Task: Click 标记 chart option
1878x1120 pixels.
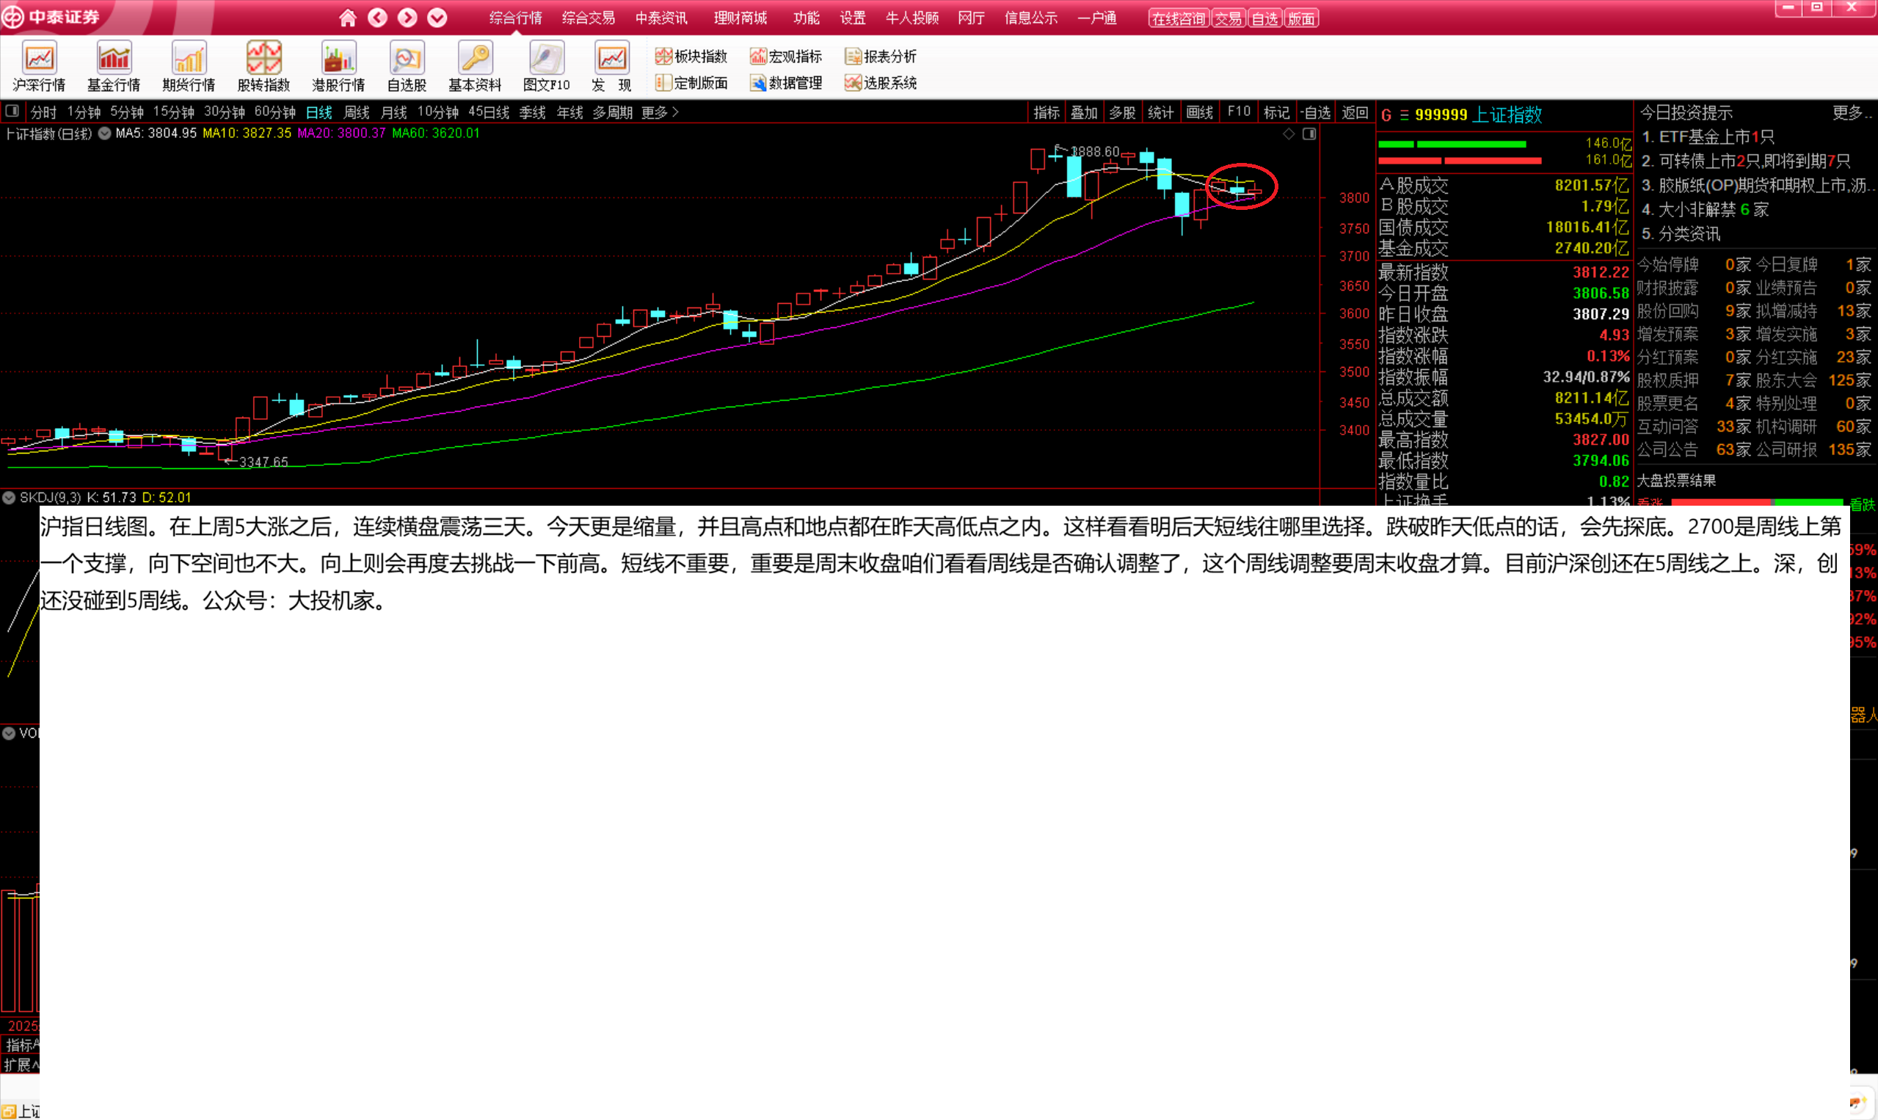Action: point(1276,112)
